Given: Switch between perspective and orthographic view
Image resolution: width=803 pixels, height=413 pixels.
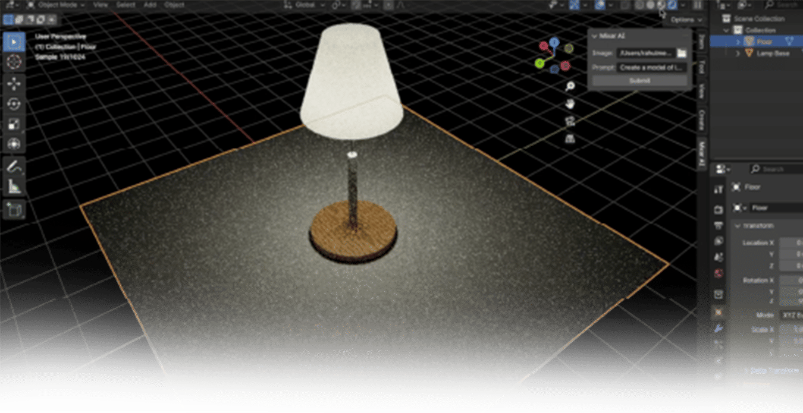Looking at the screenshot, I should 570,138.
